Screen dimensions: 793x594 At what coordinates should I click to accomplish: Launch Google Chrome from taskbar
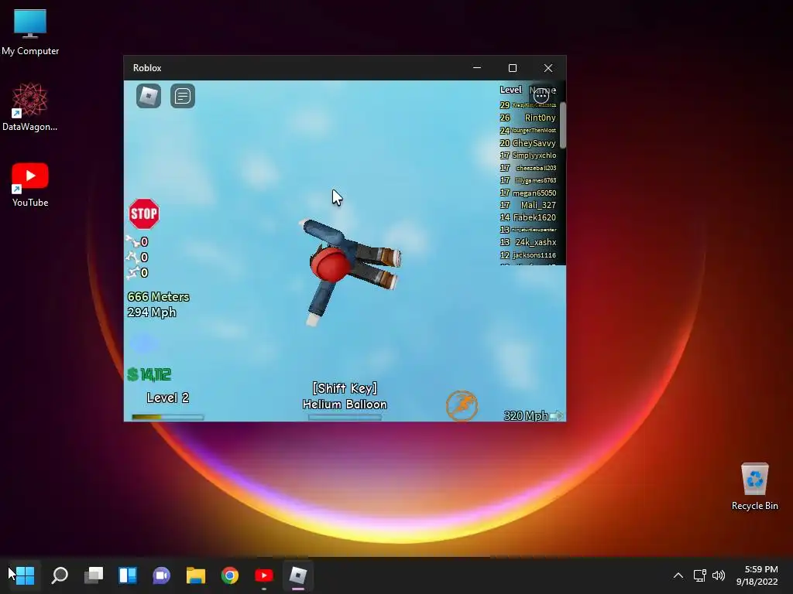point(229,575)
